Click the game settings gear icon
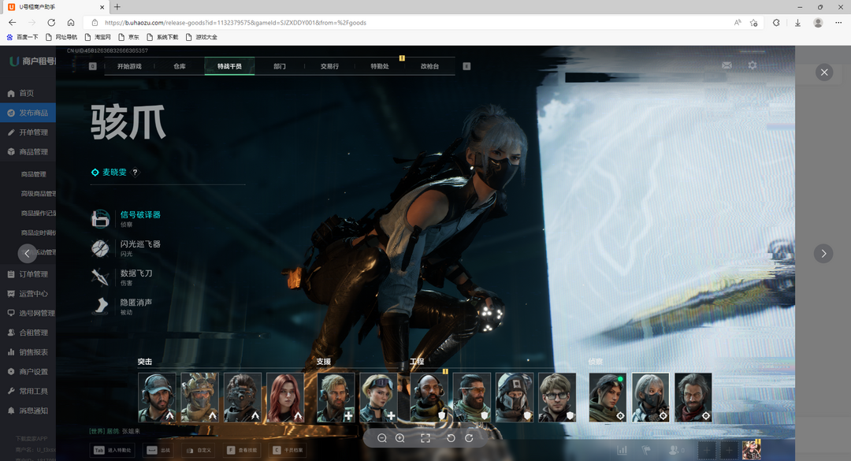 [753, 65]
